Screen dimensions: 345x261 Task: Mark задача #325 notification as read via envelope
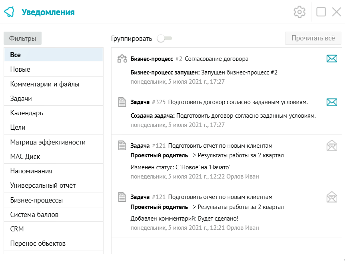332,103
